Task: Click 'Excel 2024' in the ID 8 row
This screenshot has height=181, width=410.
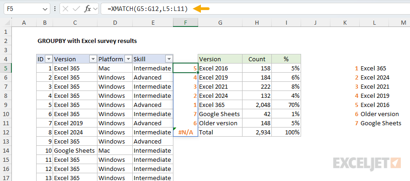Action: [x=75, y=132]
